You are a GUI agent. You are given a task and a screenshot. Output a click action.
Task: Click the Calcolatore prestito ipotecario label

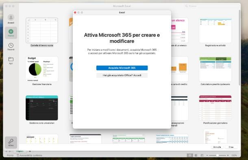(215, 84)
